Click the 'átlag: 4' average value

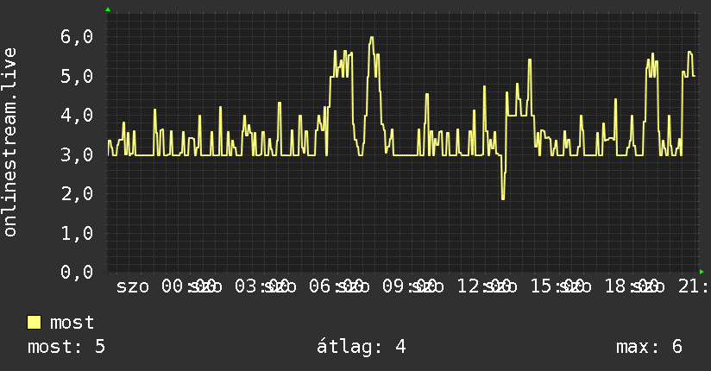click(x=361, y=347)
